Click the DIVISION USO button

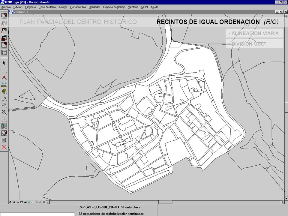point(254,44)
